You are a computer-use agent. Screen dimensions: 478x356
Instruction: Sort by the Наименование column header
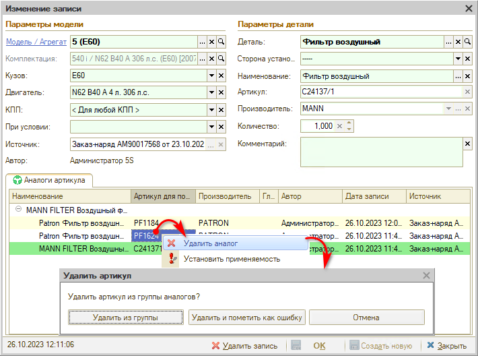click(70, 196)
